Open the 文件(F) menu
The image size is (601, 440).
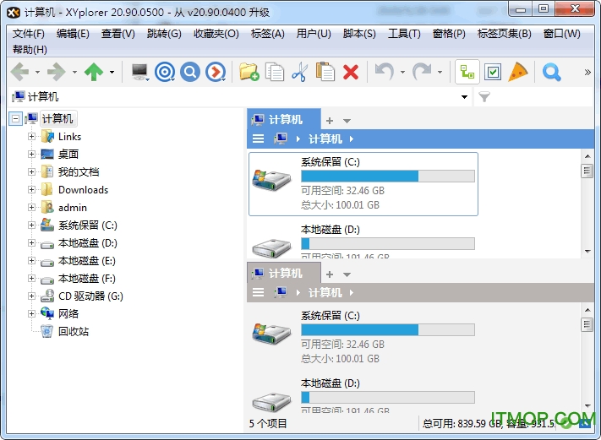click(x=29, y=34)
